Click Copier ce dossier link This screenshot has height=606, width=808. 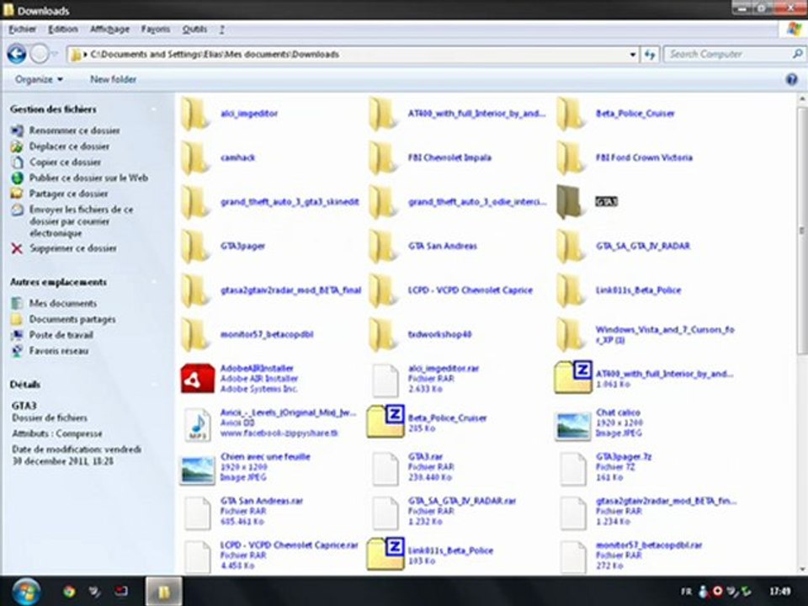click(65, 162)
